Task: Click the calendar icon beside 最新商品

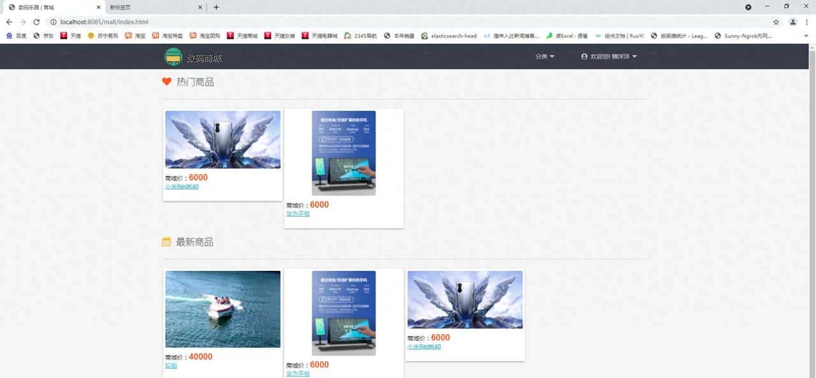Action: (x=164, y=242)
